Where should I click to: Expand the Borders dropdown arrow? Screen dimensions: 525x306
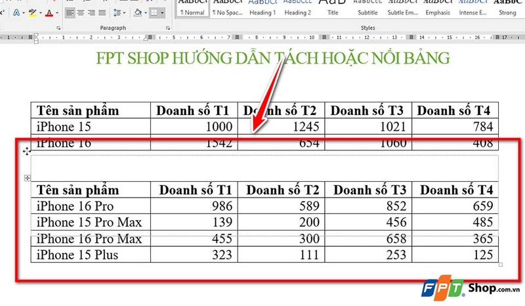tap(162, 13)
